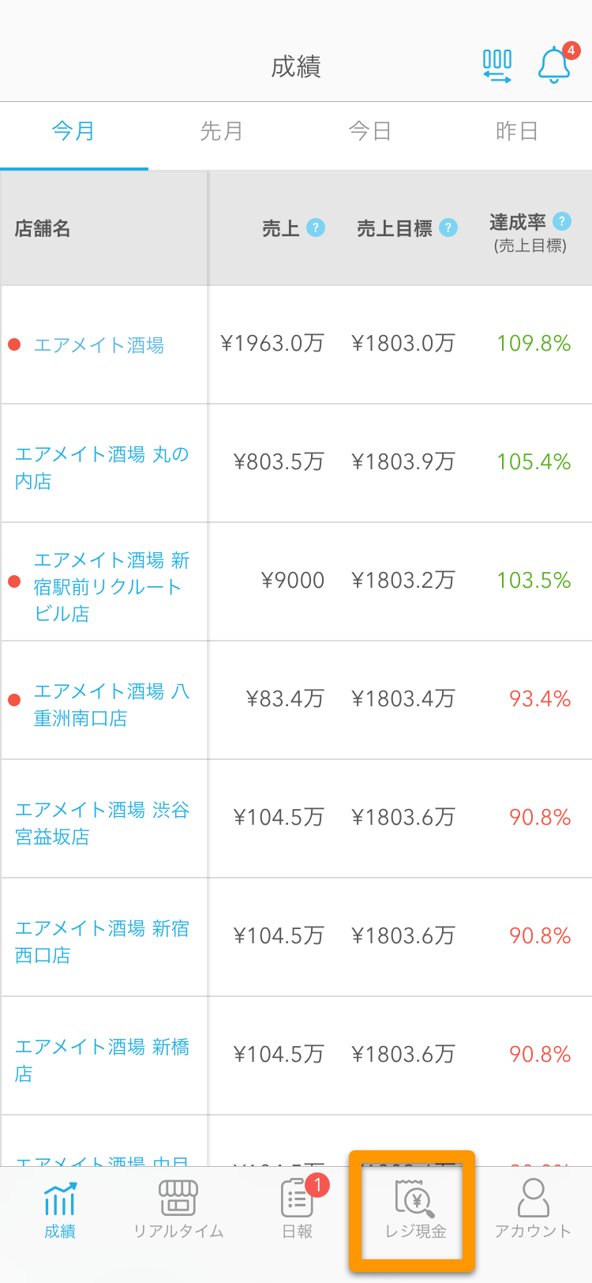Open store エアメイト酒場 渋谷宮益坂店
The width and height of the screenshot is (592, 1283).
(102, 823)
